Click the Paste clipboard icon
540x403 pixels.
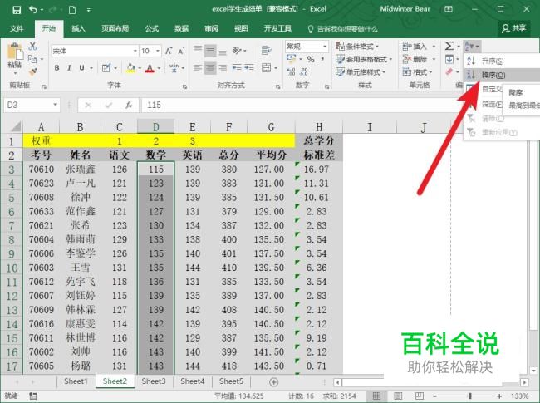pos(15,52)
